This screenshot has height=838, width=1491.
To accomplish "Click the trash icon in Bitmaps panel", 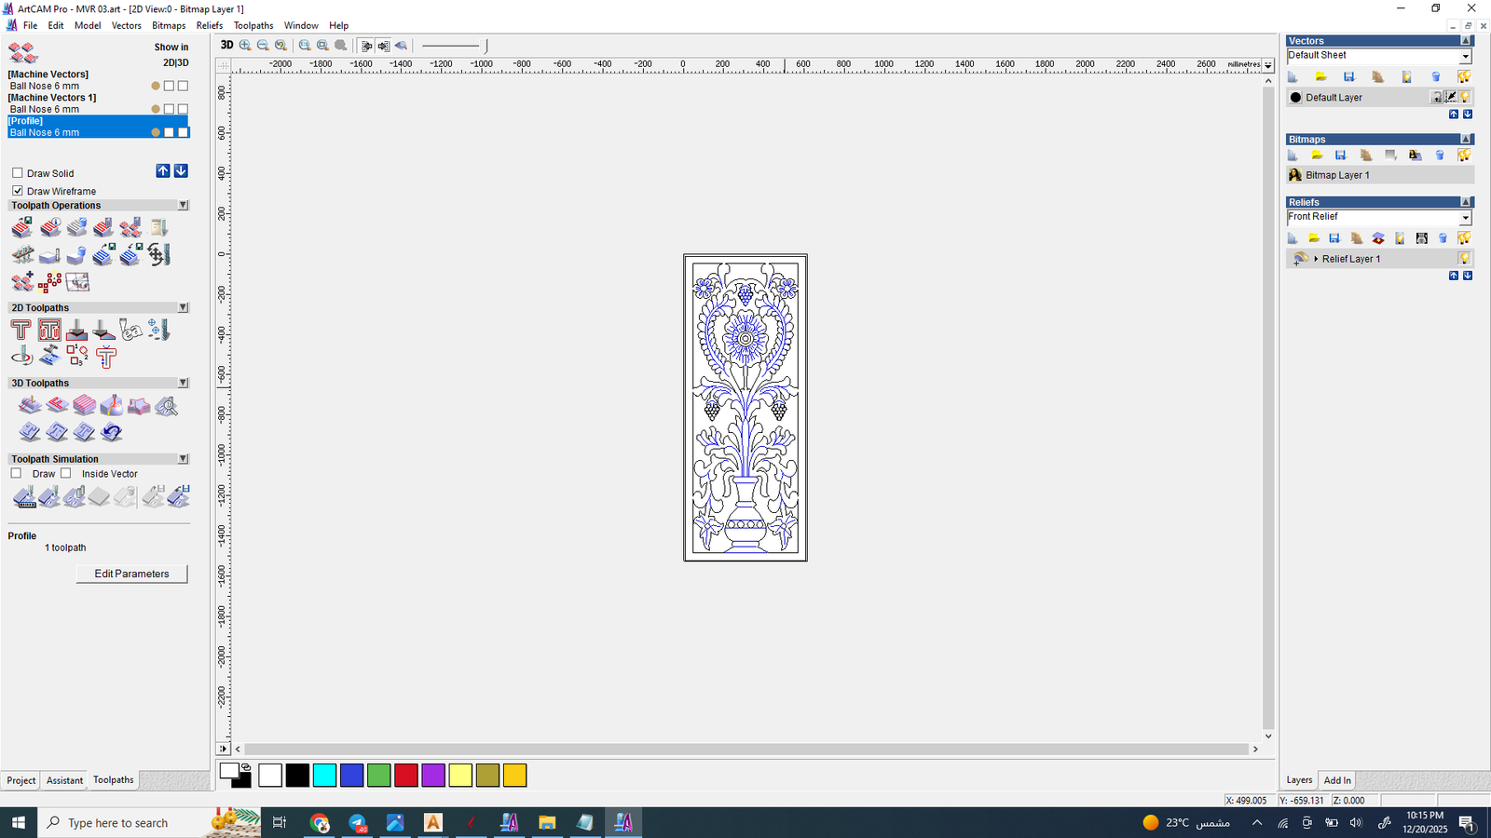I will point(1440,155).
